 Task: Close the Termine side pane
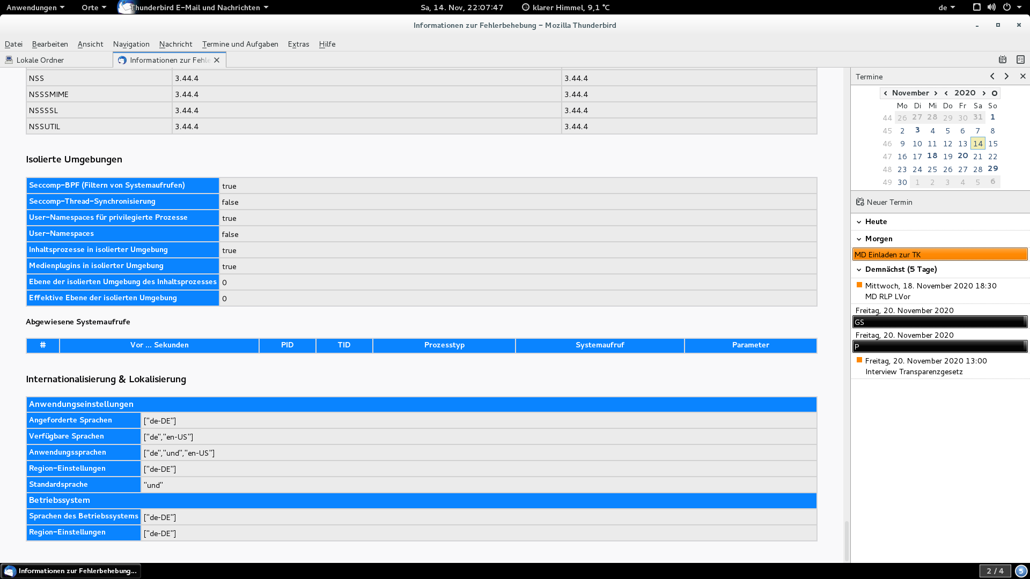pos(1022,76)
